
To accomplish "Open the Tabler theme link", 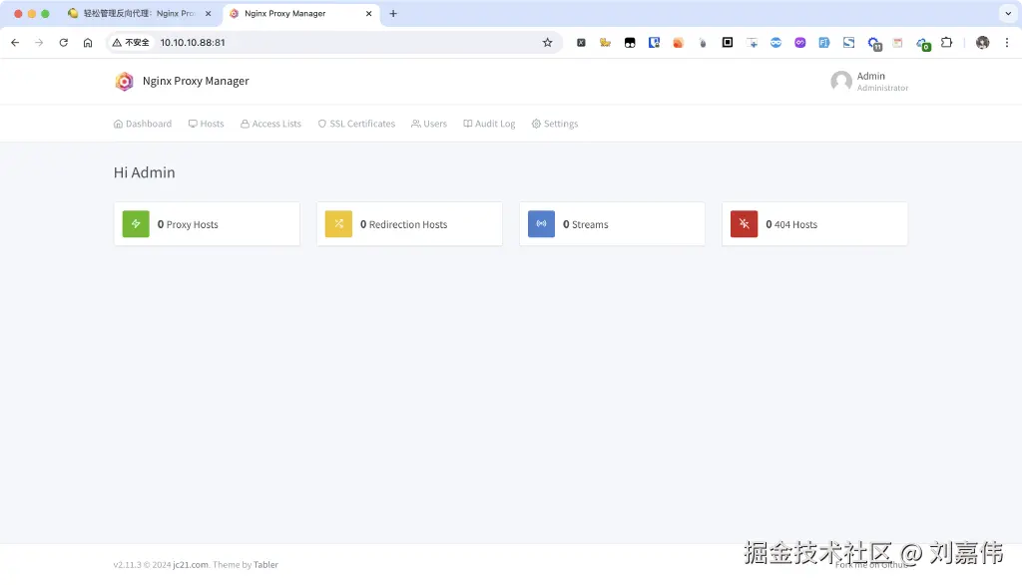I will (x=265, y=565).
